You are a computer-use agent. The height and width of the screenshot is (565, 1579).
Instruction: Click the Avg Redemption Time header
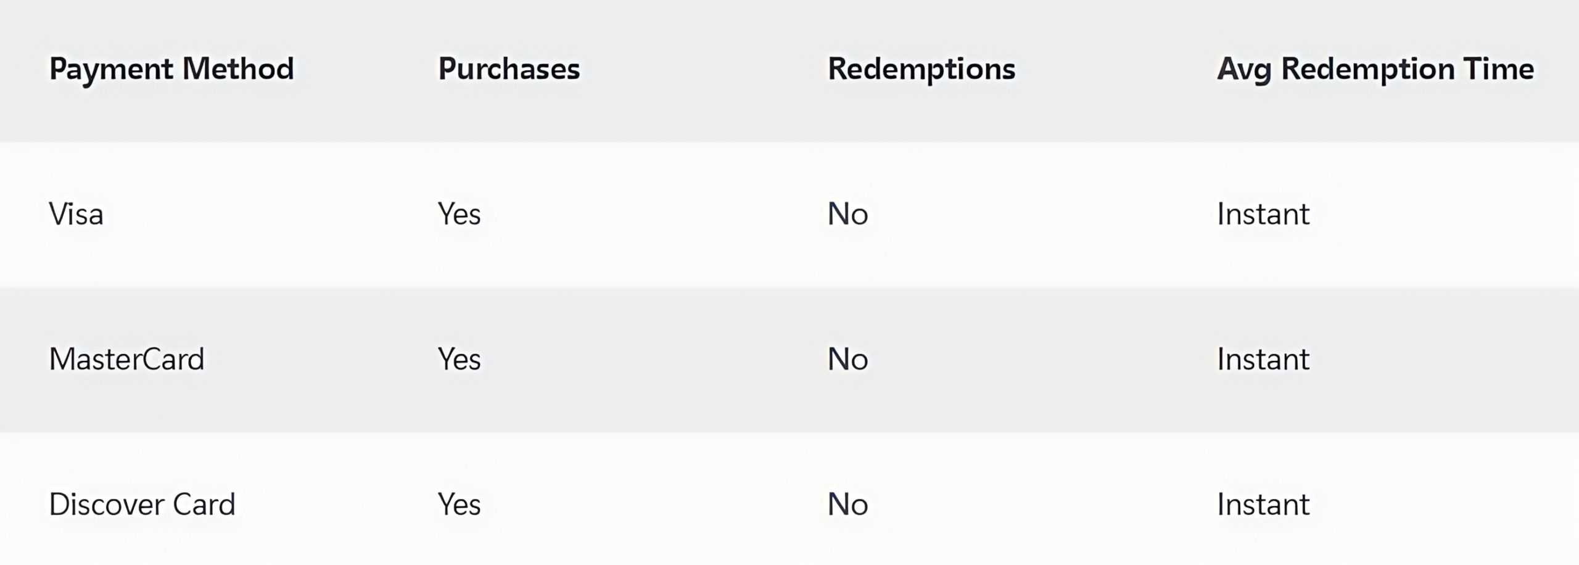tap(1375, 70)
